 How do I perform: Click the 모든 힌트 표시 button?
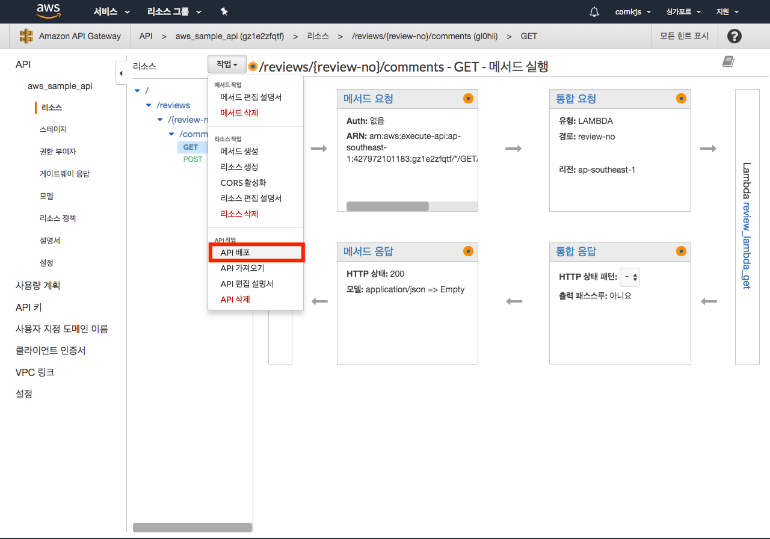tap(684, 36)
